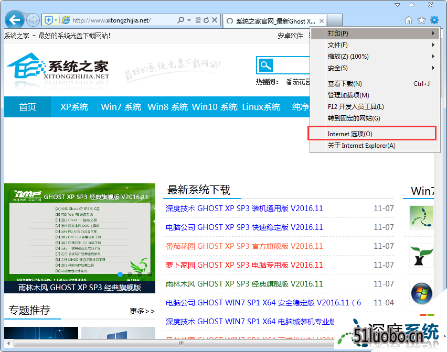Click the green sprout Win7 thumbnail

point(421,255)
